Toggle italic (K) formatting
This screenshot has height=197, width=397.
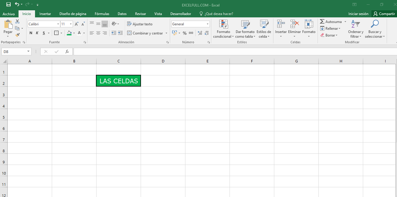point(37,33)
